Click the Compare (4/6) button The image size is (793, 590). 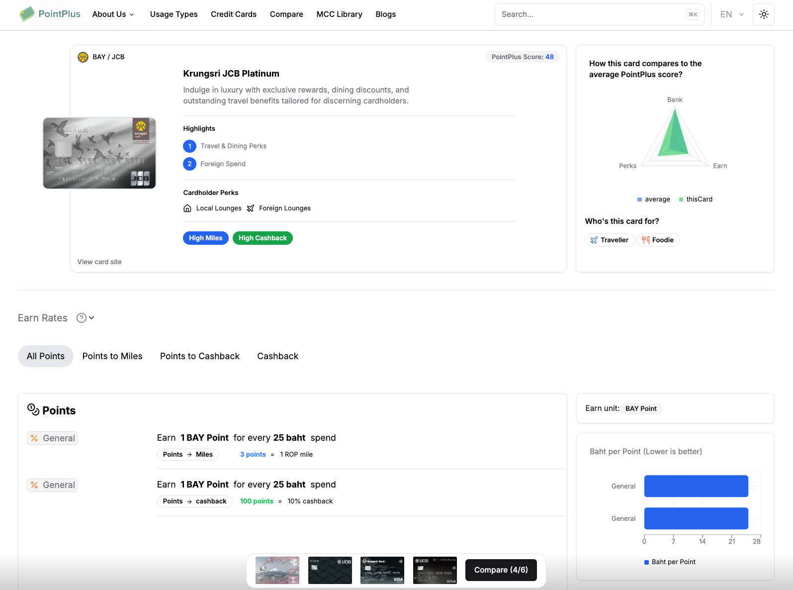tap(501, 570)
